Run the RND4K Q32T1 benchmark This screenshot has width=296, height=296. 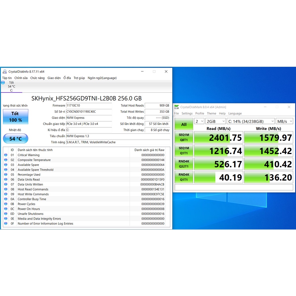184,164
